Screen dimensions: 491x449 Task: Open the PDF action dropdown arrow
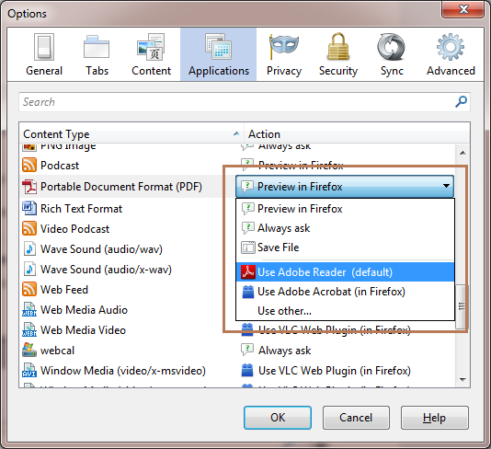446,186
